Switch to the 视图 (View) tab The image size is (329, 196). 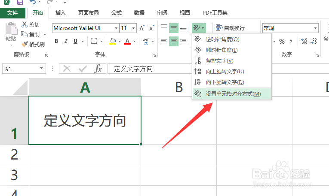tap(184, 13)
